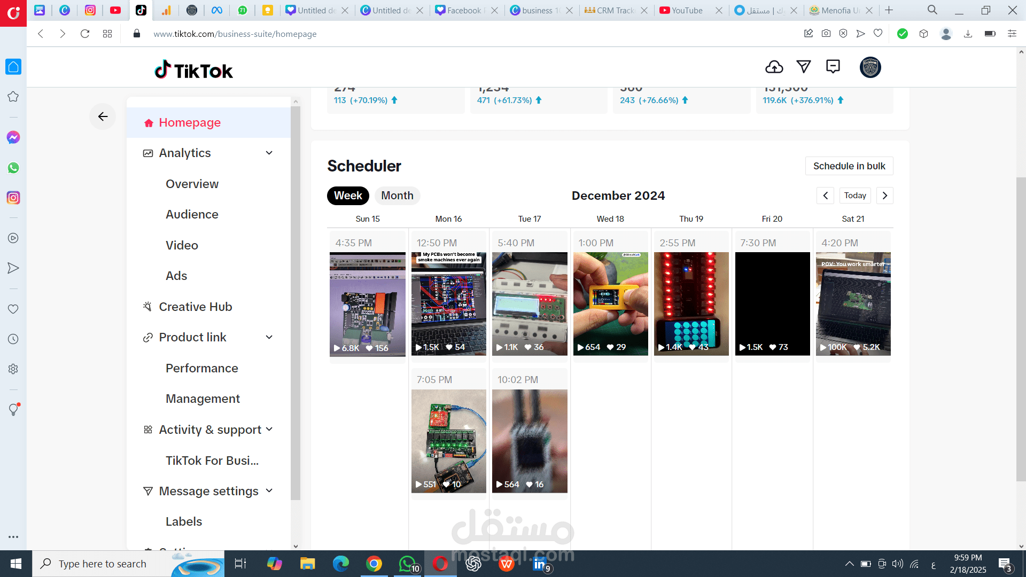Open the Saturday 4:20 PM video thumbnail

pyautogui.click(x=853, y=303)
